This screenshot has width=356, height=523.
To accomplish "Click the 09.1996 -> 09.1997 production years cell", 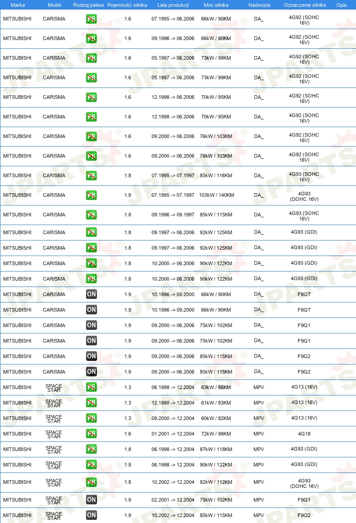I will (173, 215).
